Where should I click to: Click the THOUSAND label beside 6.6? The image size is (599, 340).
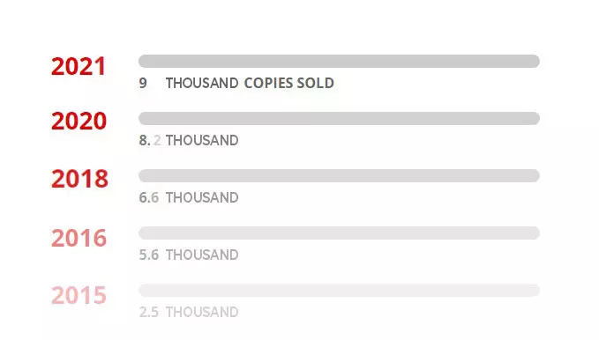click(202, 197)
